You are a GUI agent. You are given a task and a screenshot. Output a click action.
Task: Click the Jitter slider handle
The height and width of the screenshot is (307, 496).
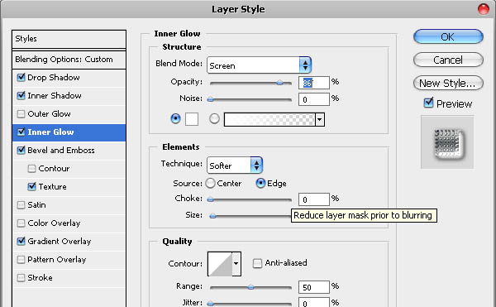[x=210, y=304]
